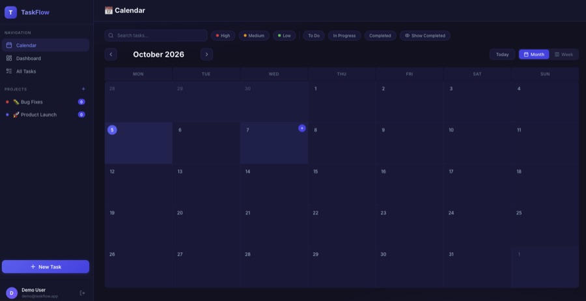Select October 26 cell
Viewport: 586px width, 301px height.
point(138,267)
